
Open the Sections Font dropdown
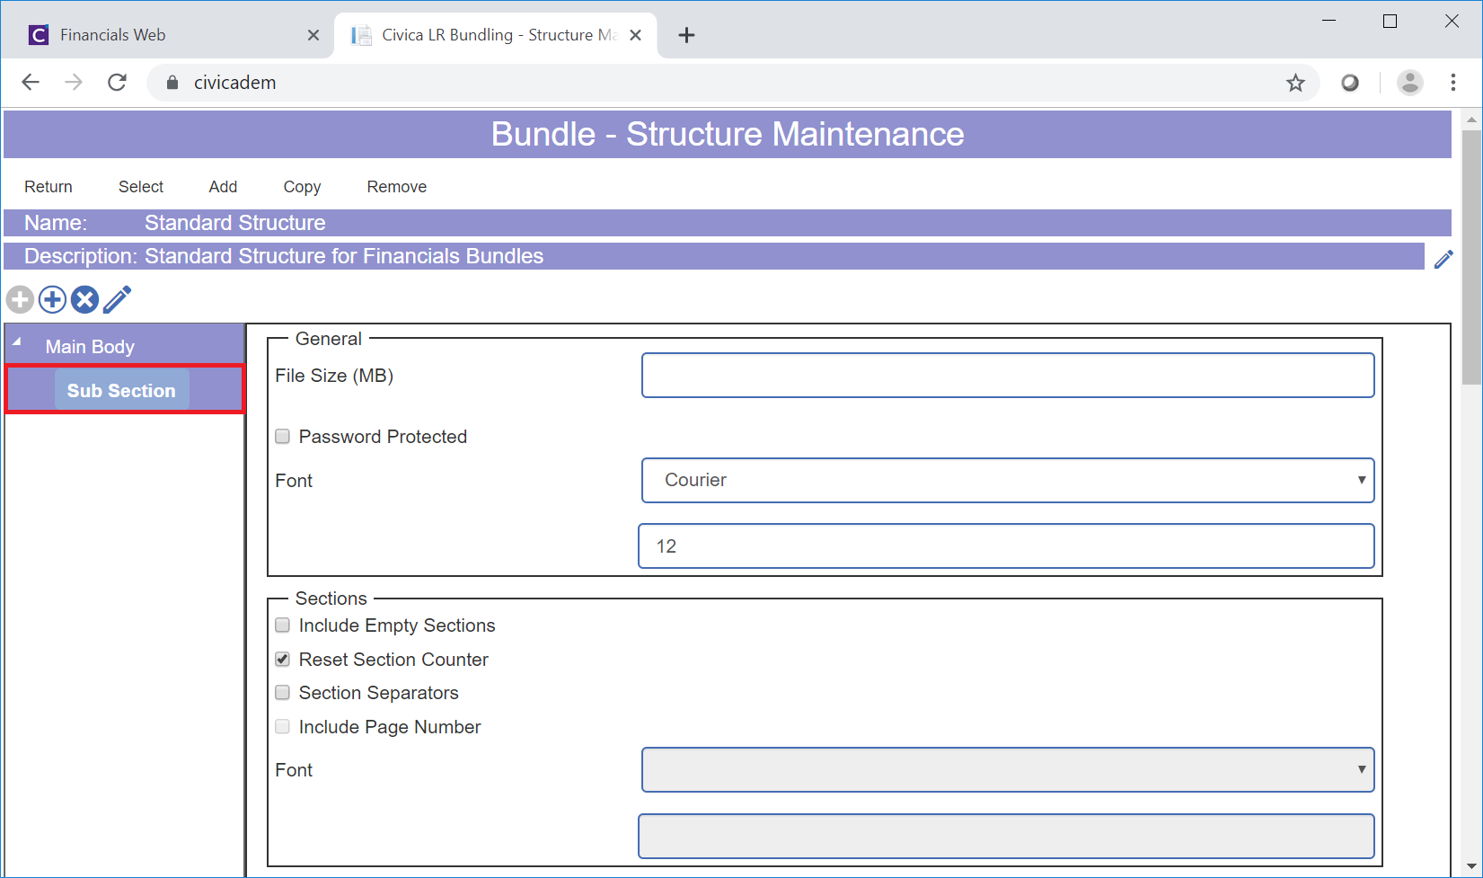[1008, 770]
